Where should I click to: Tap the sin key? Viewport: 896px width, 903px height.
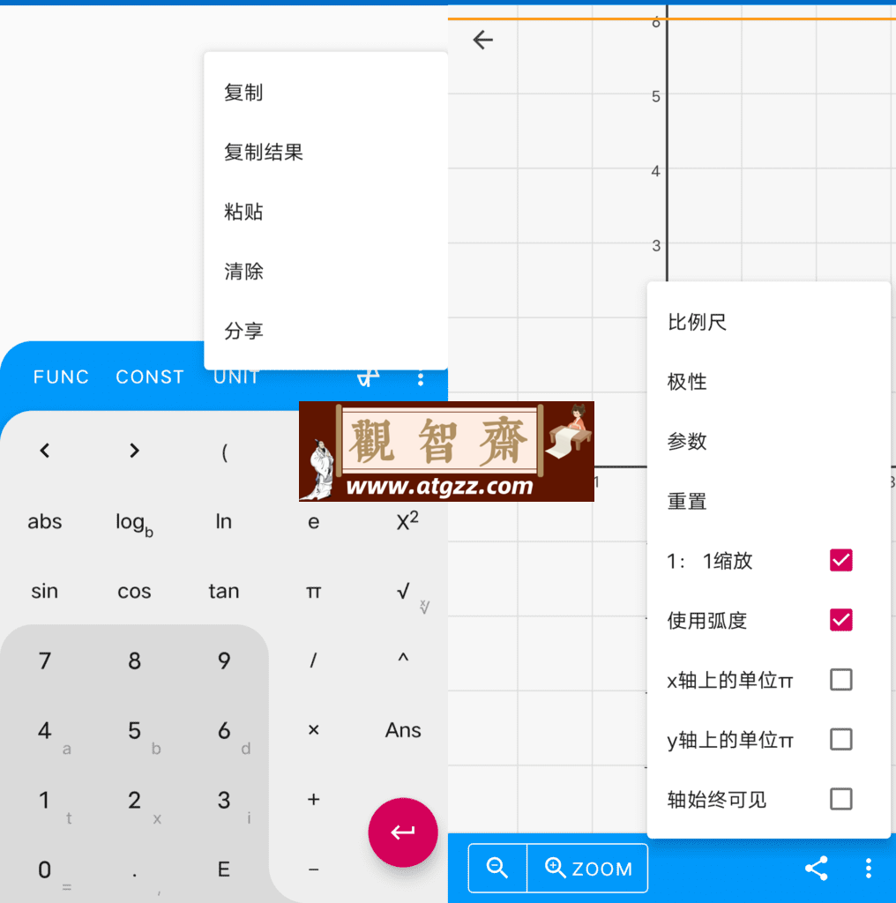(x=45, y=592)
